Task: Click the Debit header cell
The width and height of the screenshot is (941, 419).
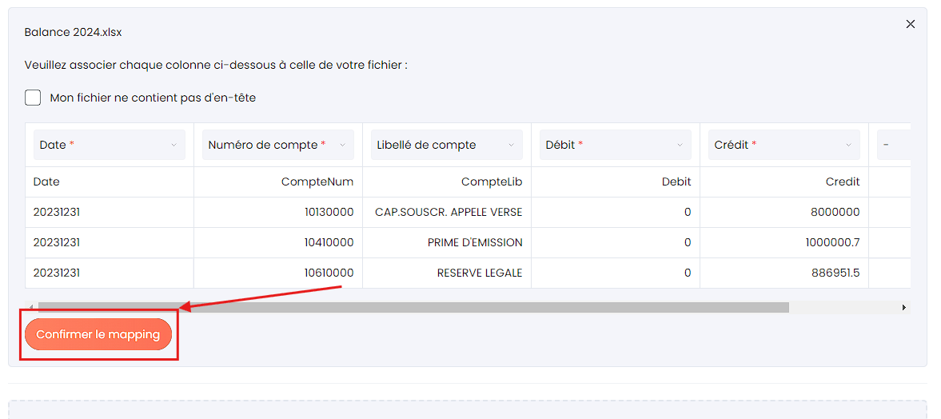Action: point(615,182)
